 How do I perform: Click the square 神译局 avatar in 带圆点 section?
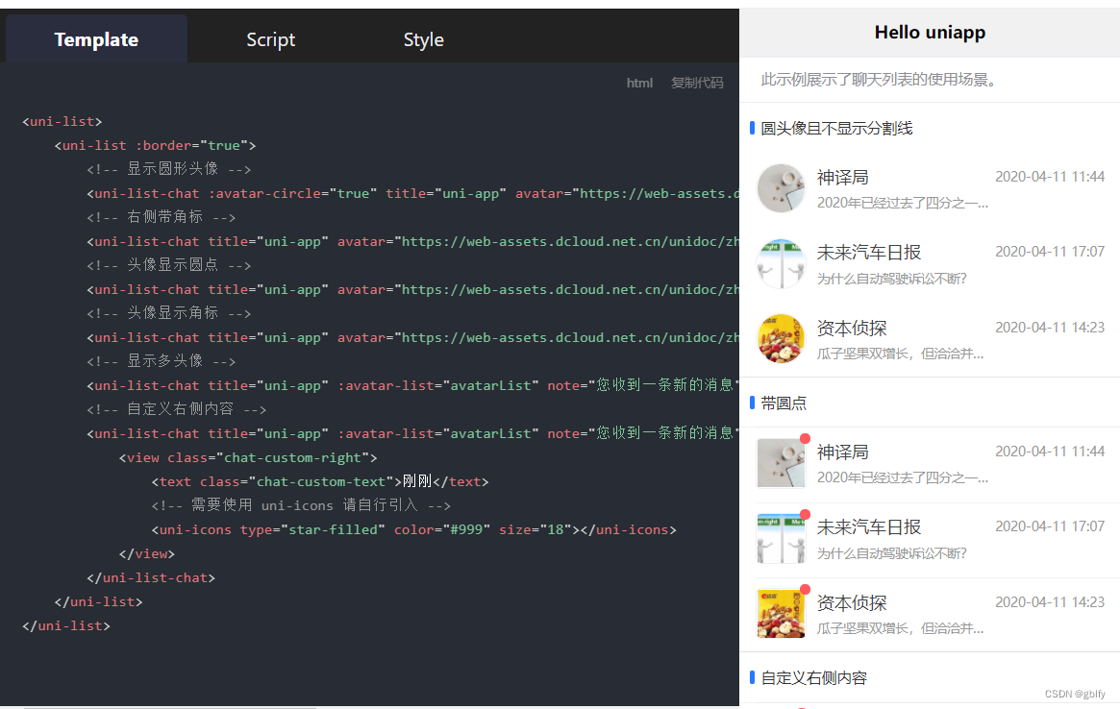(781, 463)
